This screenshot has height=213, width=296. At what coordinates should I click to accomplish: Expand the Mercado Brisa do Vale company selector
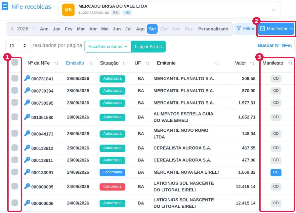pos(169,10)
